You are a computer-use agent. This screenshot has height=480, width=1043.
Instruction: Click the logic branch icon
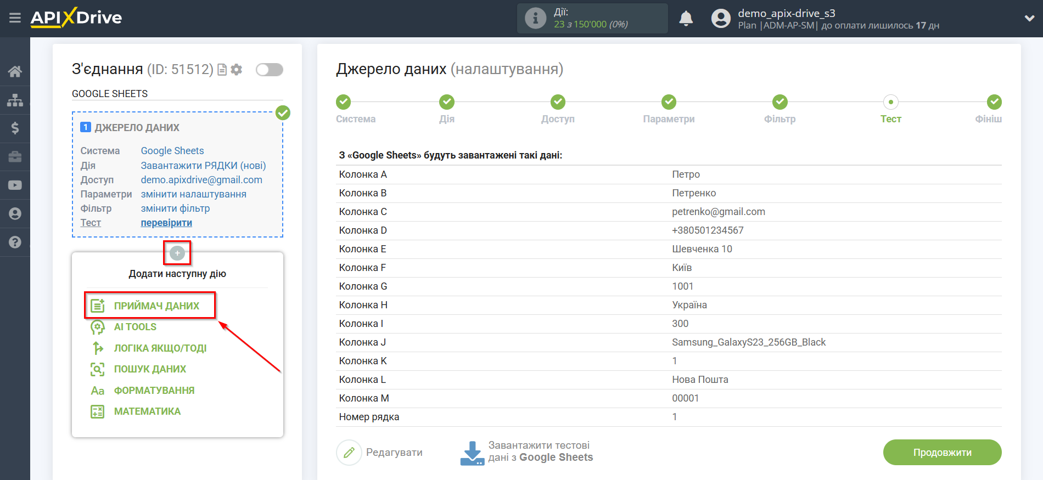tap(98, 348)
